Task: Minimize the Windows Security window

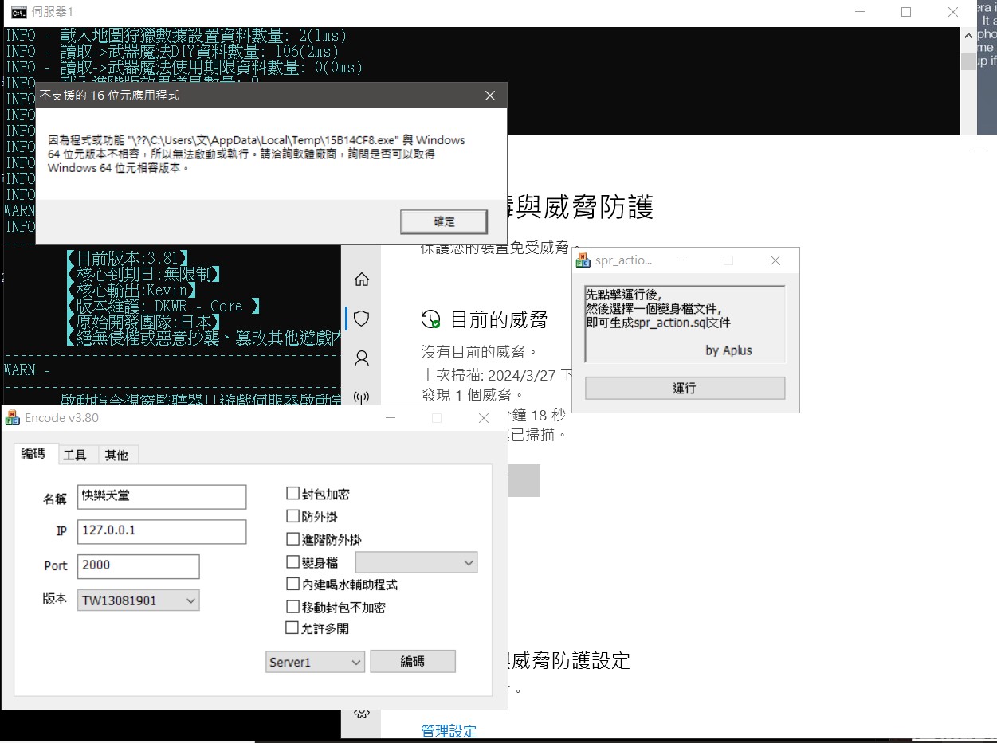Action: [x=979, y=150]
